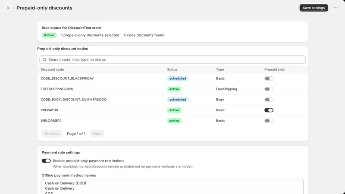
Task: Toggle prepaid only for WELCOME10
Action: [x=269, y=121]
